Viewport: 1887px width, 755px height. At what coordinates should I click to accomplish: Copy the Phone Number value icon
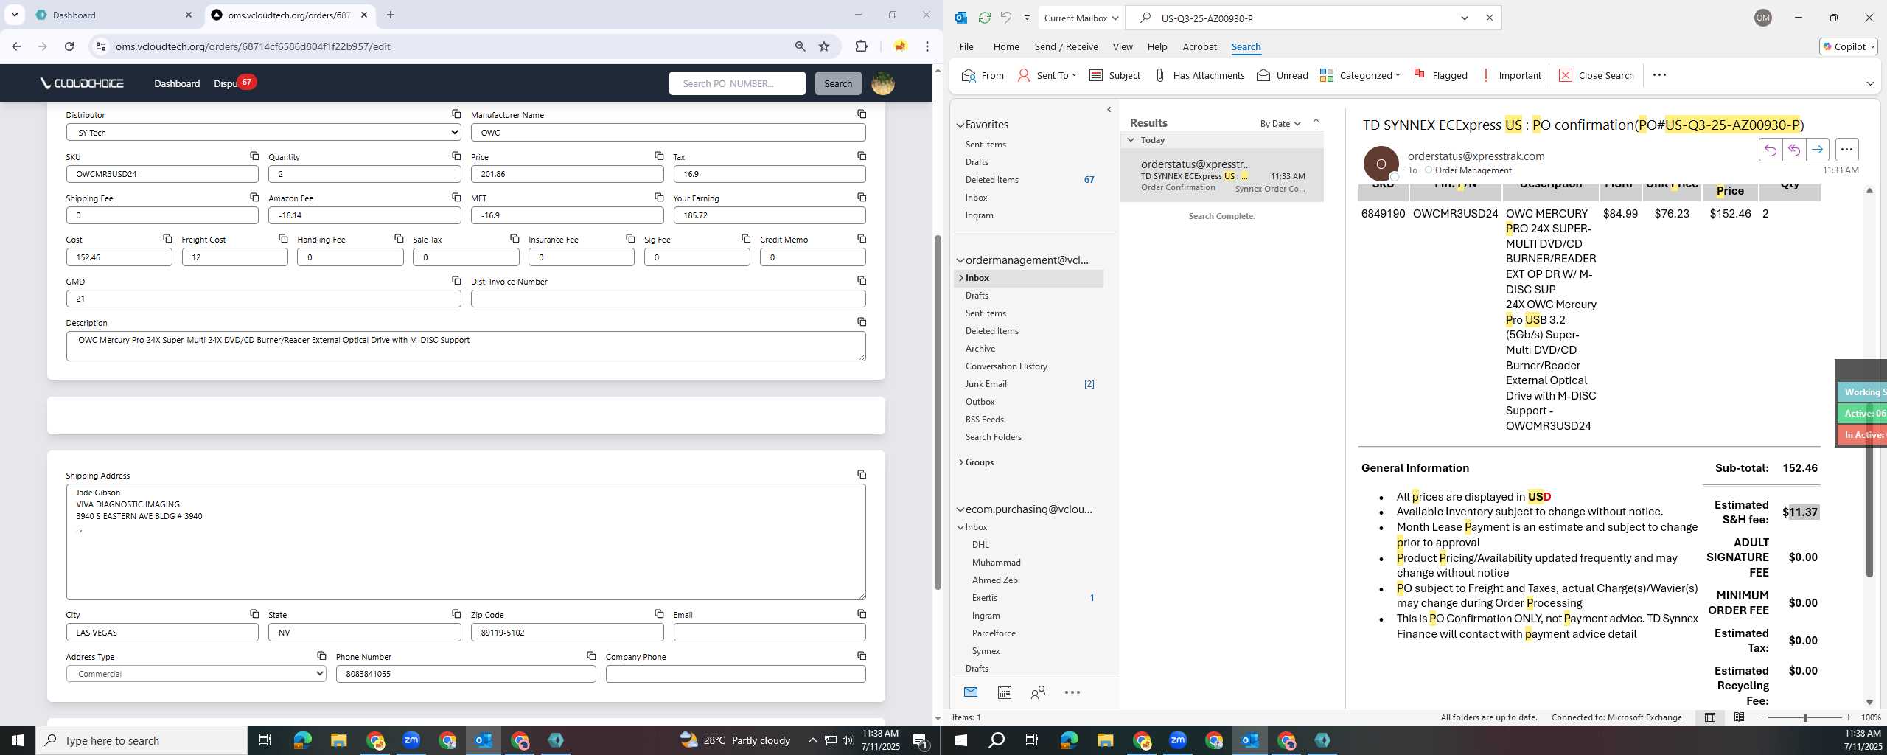pos(591,656)
